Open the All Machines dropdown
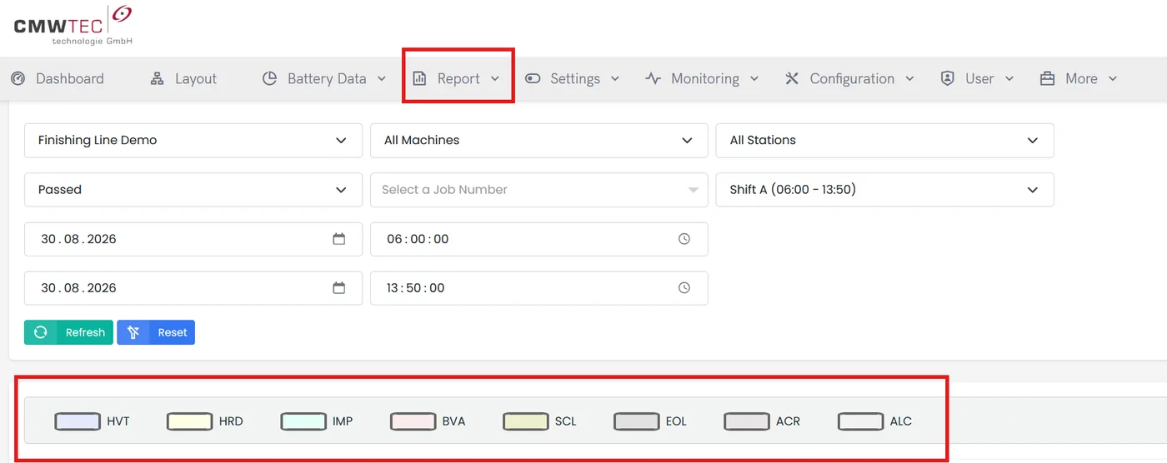 point(539,141)
